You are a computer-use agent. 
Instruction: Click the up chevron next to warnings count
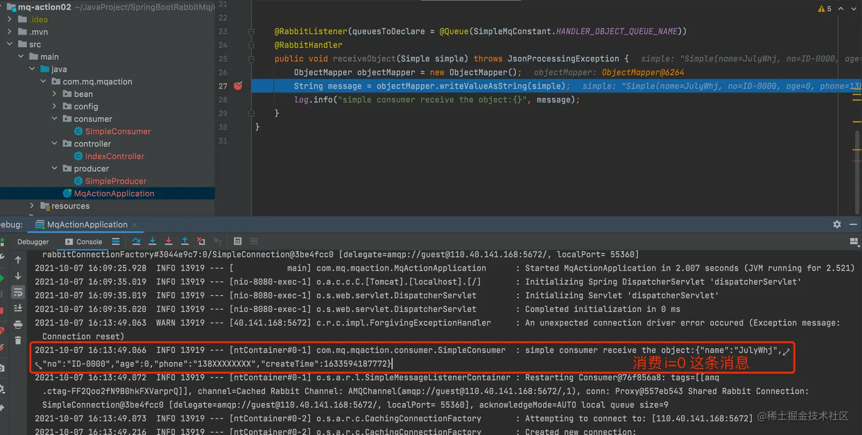point(841,9)
